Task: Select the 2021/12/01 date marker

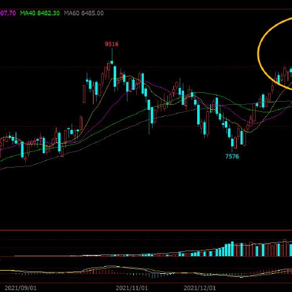Action: 200,288
